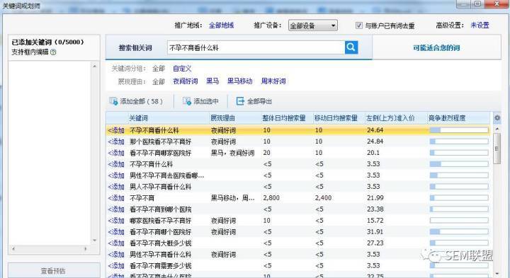Click the blue search magnifier icon
The height and width of the screenshot is (278, 510).
[351, 47]
